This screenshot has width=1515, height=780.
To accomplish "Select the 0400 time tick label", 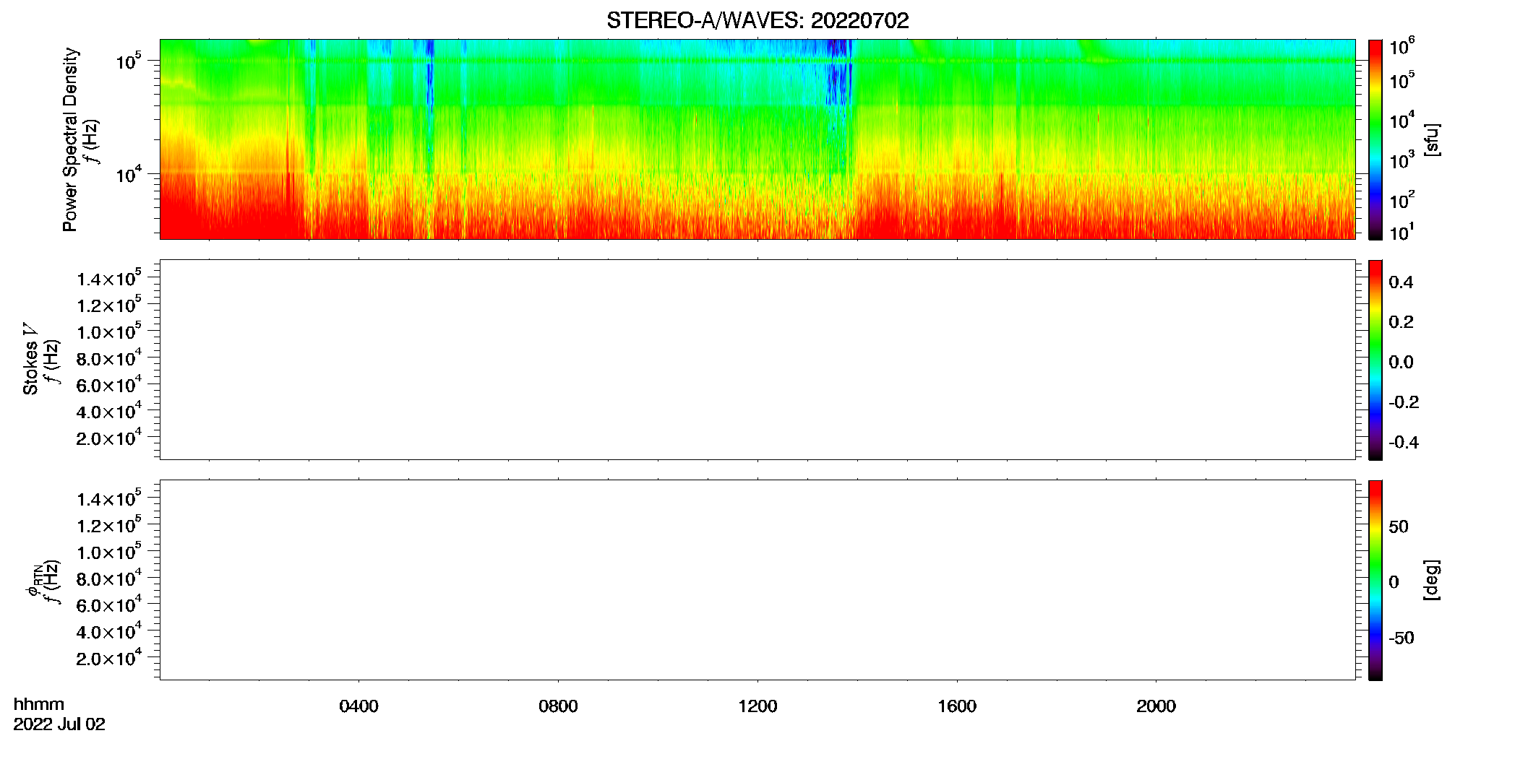I will tap(359, 706).
